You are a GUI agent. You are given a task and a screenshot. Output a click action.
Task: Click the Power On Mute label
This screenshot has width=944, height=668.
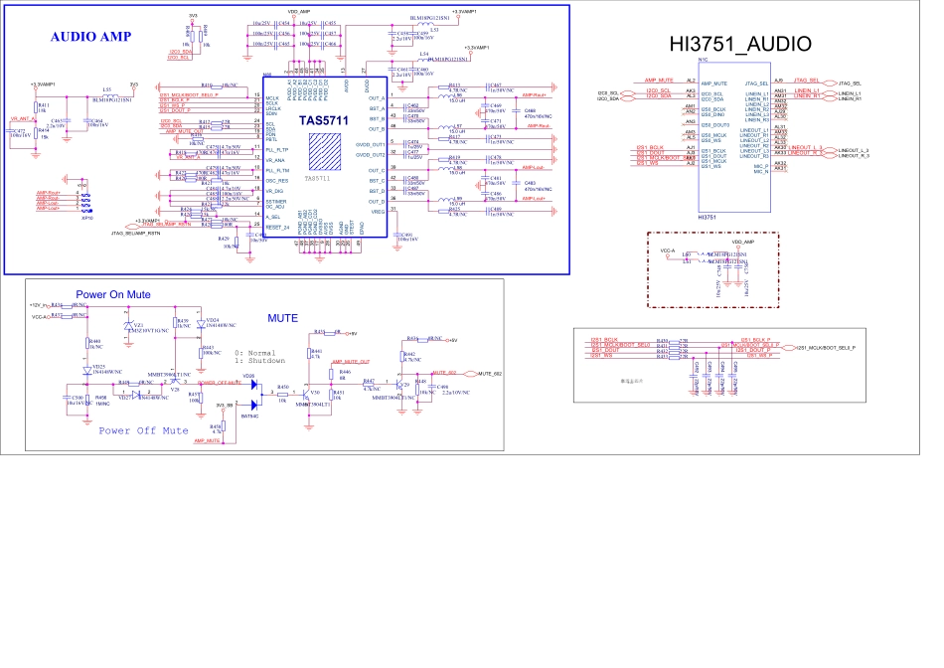coord(113,295)
